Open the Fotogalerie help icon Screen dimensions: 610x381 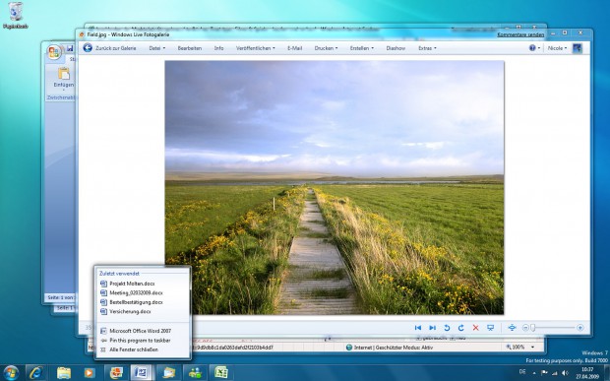point(532,48)
